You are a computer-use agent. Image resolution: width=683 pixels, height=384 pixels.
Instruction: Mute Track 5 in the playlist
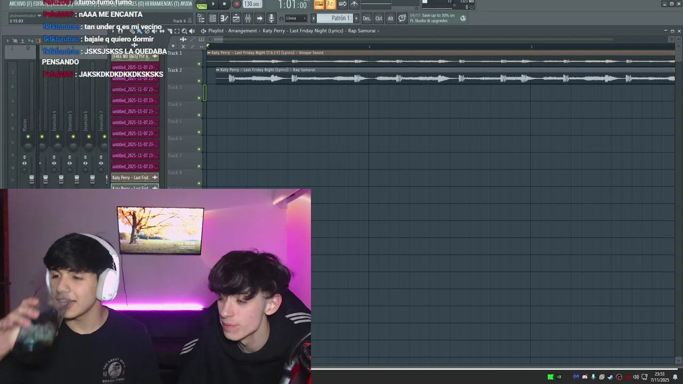199,132
